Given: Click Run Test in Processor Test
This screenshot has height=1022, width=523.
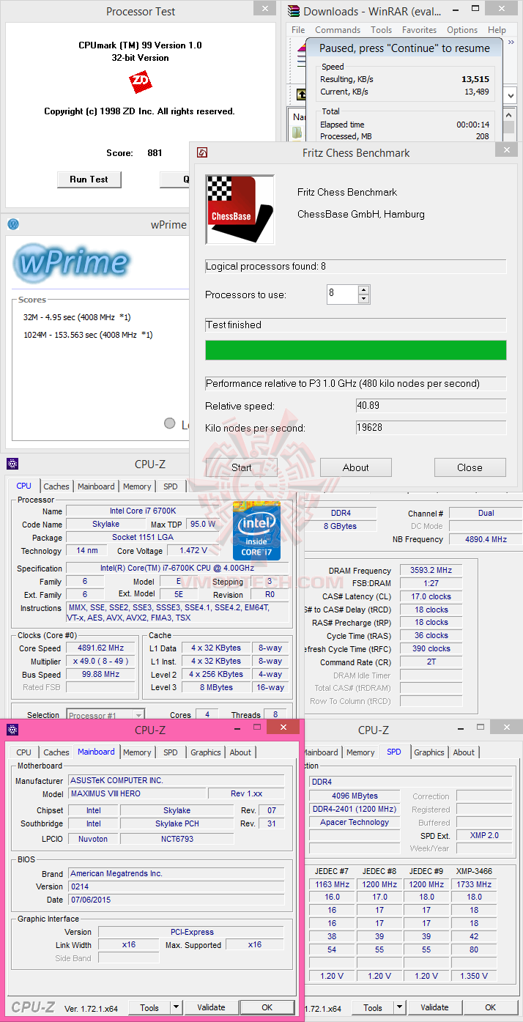Looking at the screenshot, I should coord(89,179).
